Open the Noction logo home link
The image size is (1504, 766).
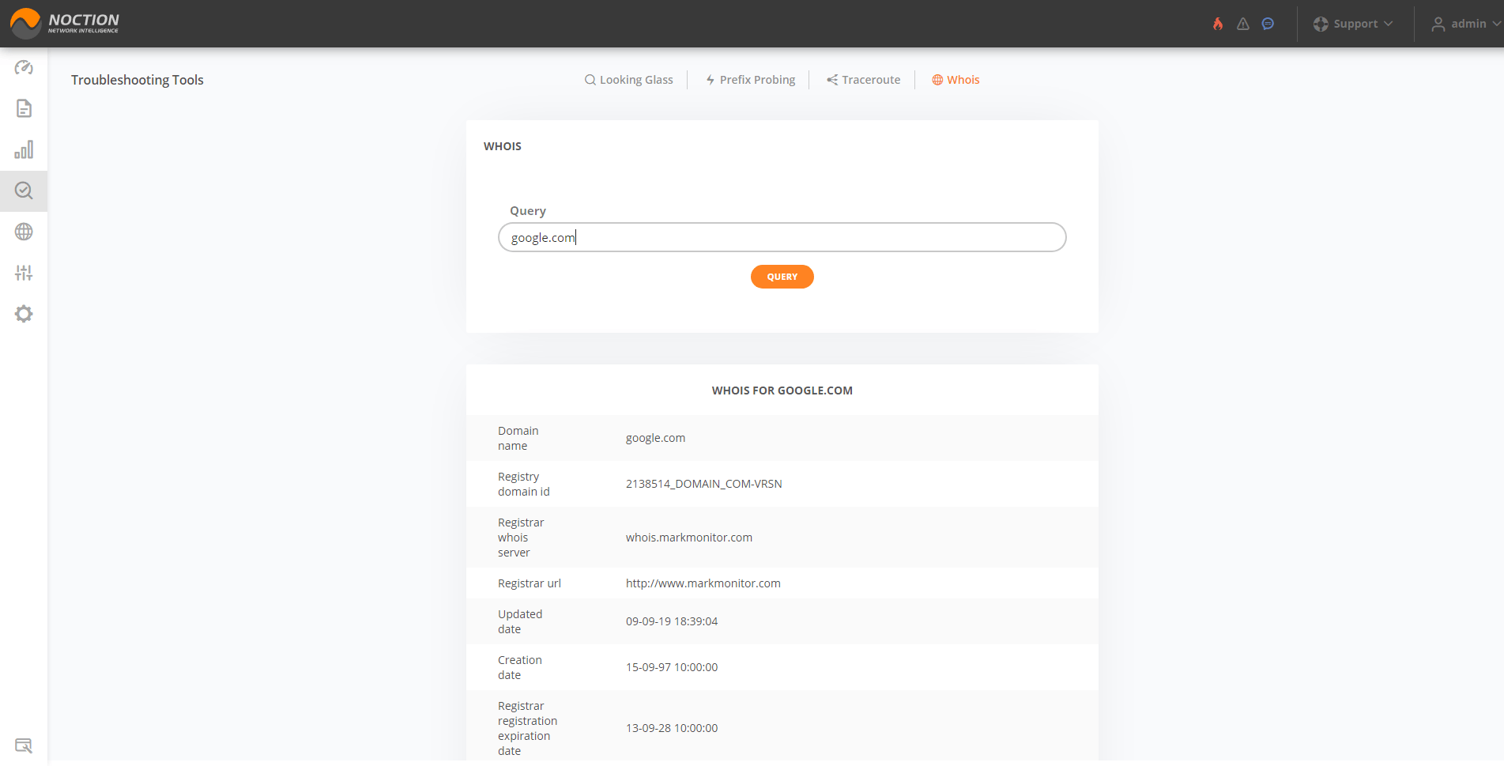[65, 24]
